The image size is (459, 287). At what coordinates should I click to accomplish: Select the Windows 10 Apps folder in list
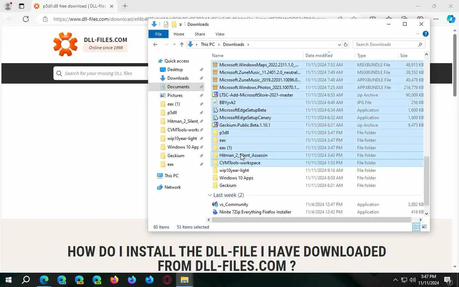pyautogui.click(x=317, y=178)
